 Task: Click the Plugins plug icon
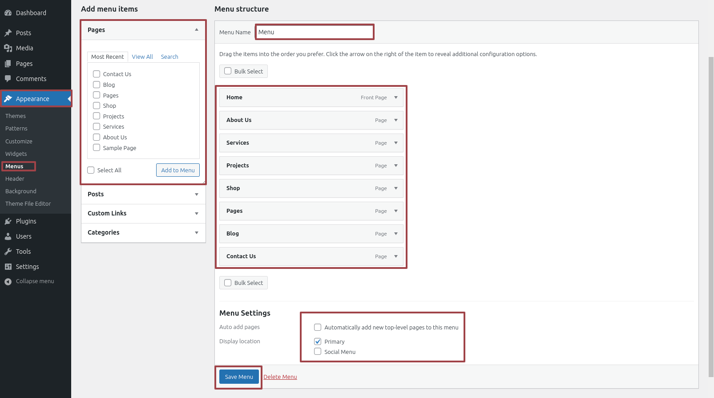pyautogui.click(x=8, y=221)
